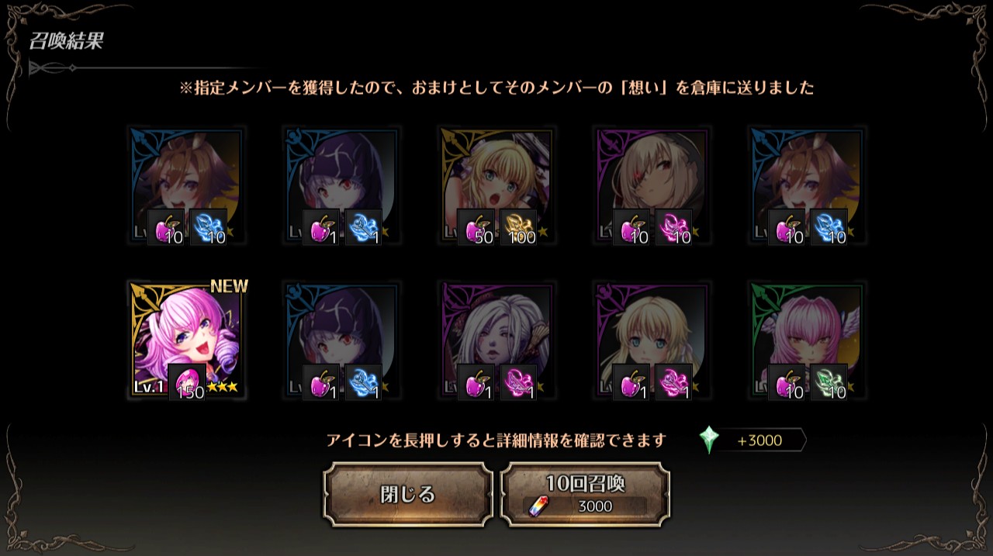993x556 pixels.
Task: Select the white-haired purple-framed character in bottom row
Action: pos(497,340)
